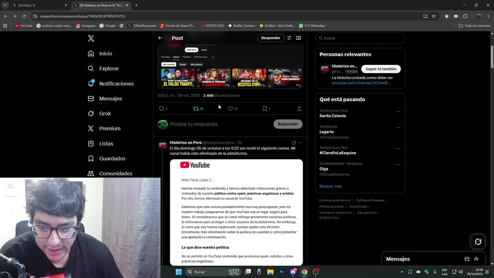Click Seguir tú también button
The height and width of the screenshot is (278, 494).
click(x=381, y=69)
